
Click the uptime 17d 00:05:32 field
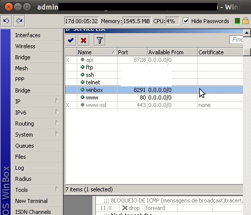coord(81,21)
